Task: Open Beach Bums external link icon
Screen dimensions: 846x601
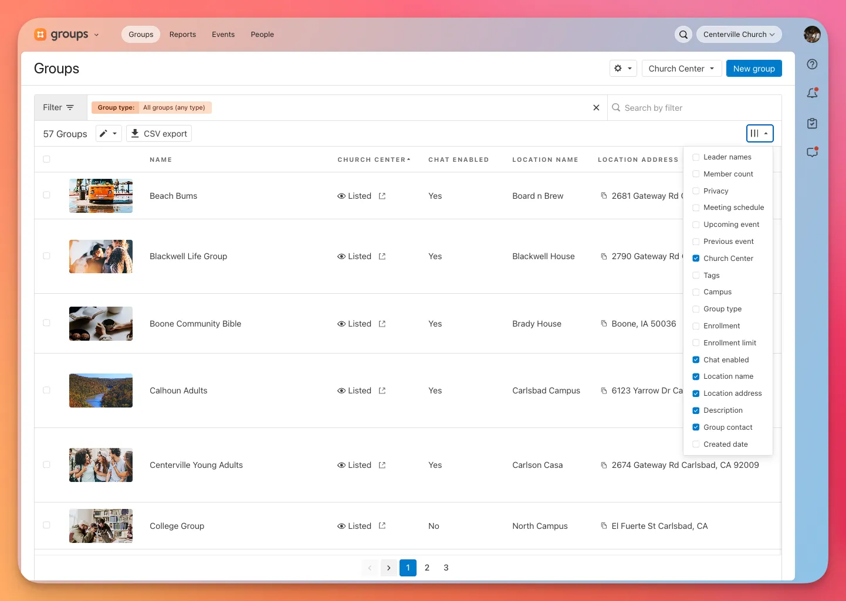Action: 382,196
